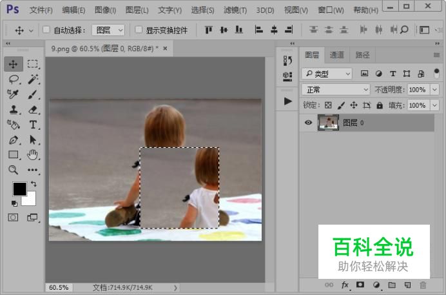Screen dimensions: 446x295
Task: Click the 图层 0 layer thumbnail
Action: 328,123
